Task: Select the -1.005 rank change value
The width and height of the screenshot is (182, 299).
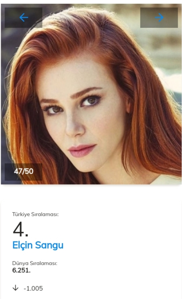Action: (33, 288)
